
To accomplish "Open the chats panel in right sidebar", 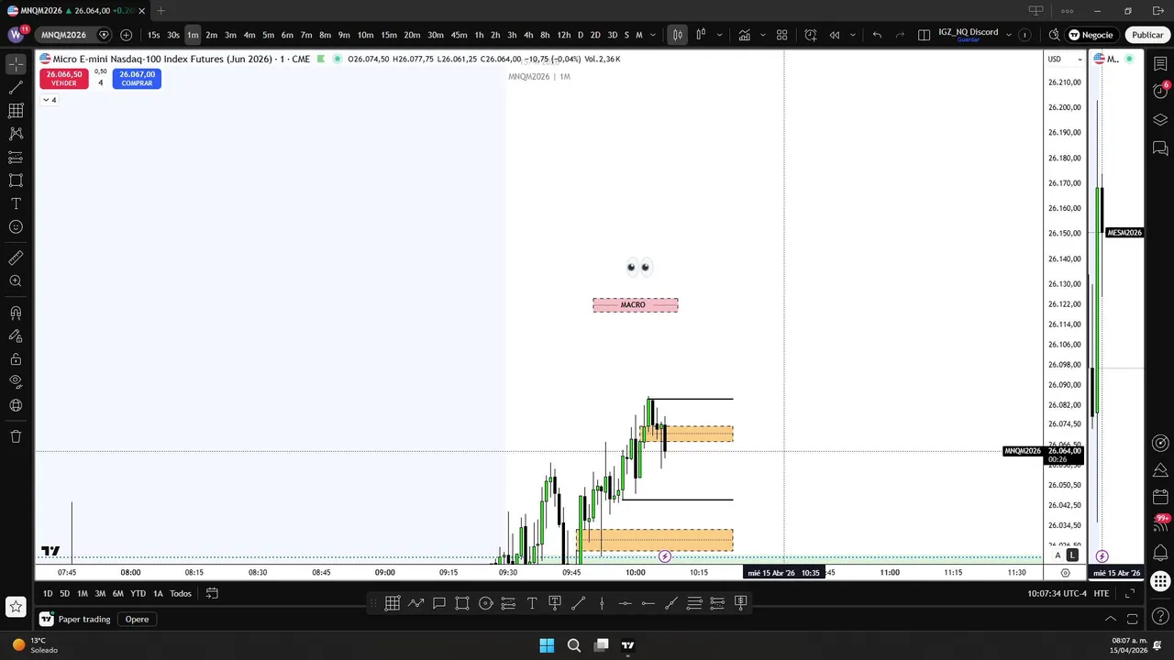I will [x=1160, y=148].
